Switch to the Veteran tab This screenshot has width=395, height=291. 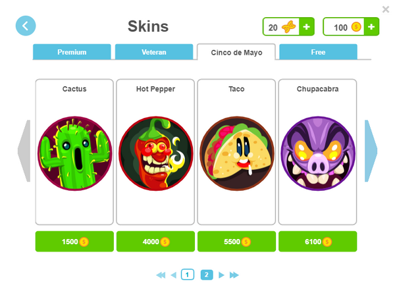click(154, 52)
